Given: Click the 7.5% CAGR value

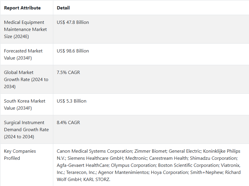Looking at the screenshot, I should tap(68, 72).
